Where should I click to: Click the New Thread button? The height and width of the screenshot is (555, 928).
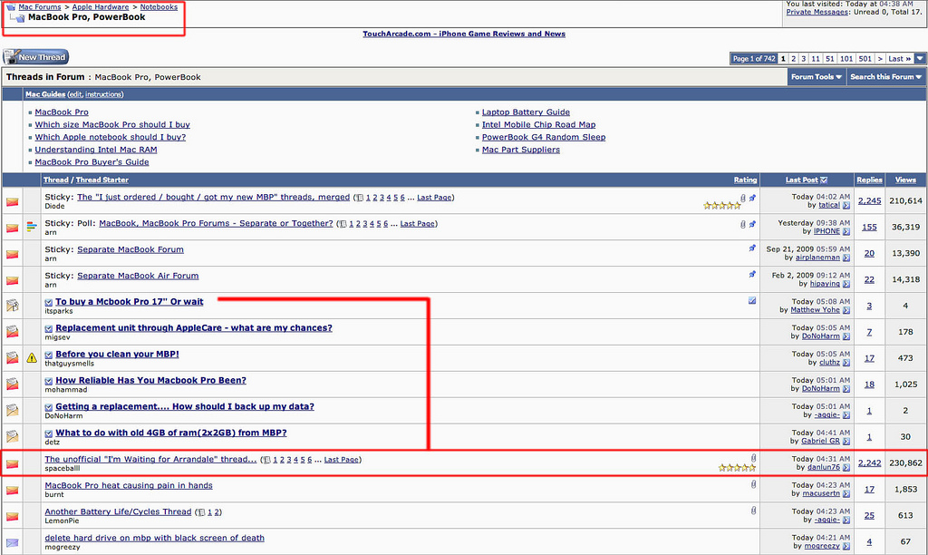(36, 57)
